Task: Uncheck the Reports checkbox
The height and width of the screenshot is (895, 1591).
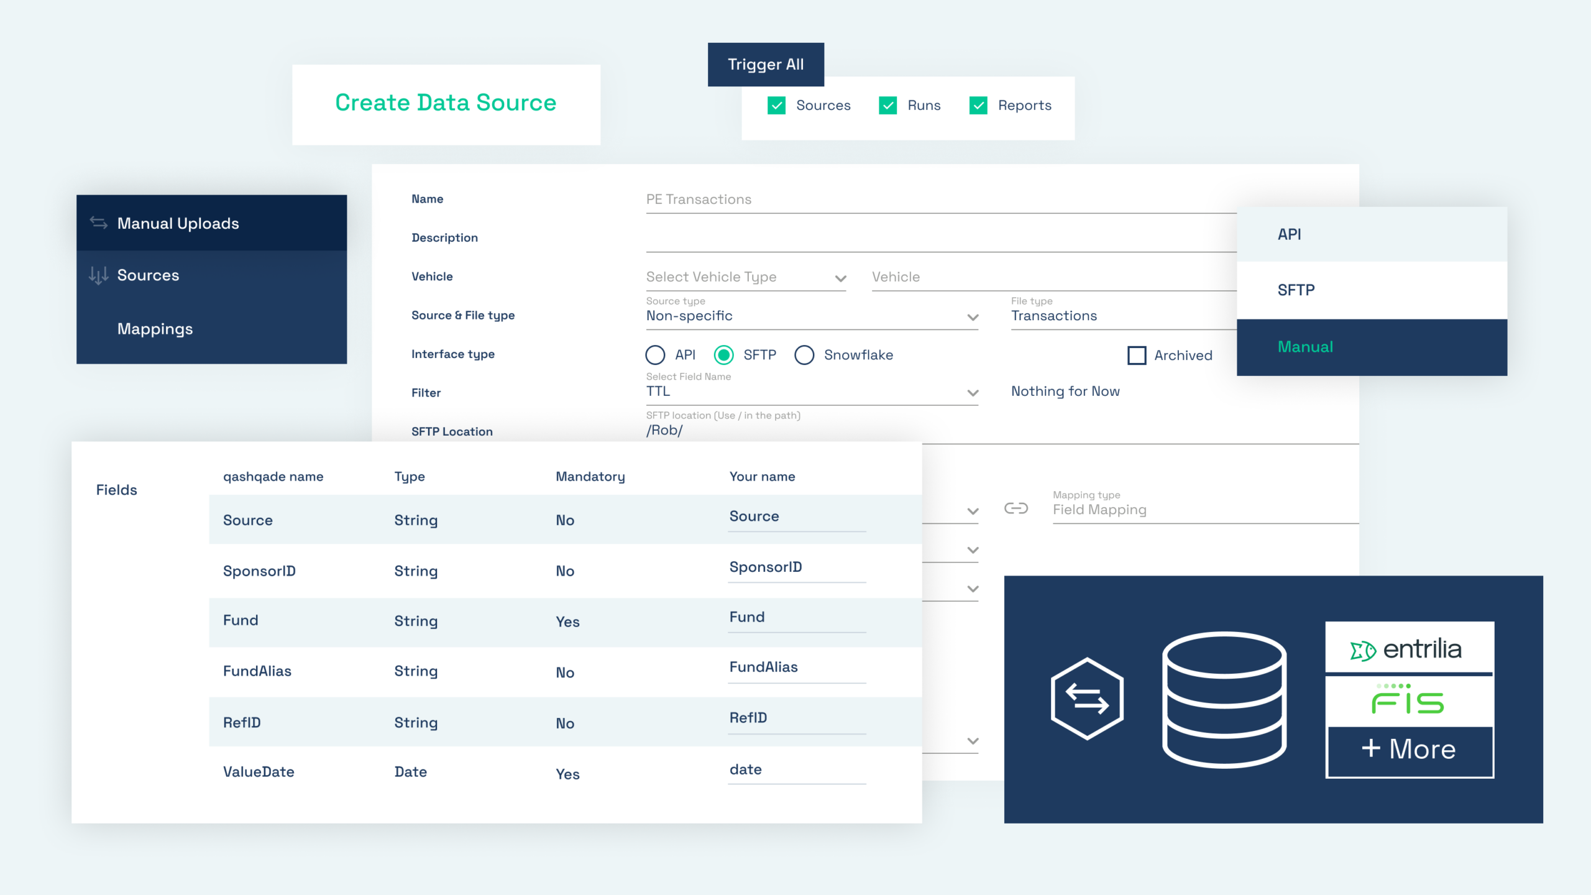Action: click(x=978, y=106)
